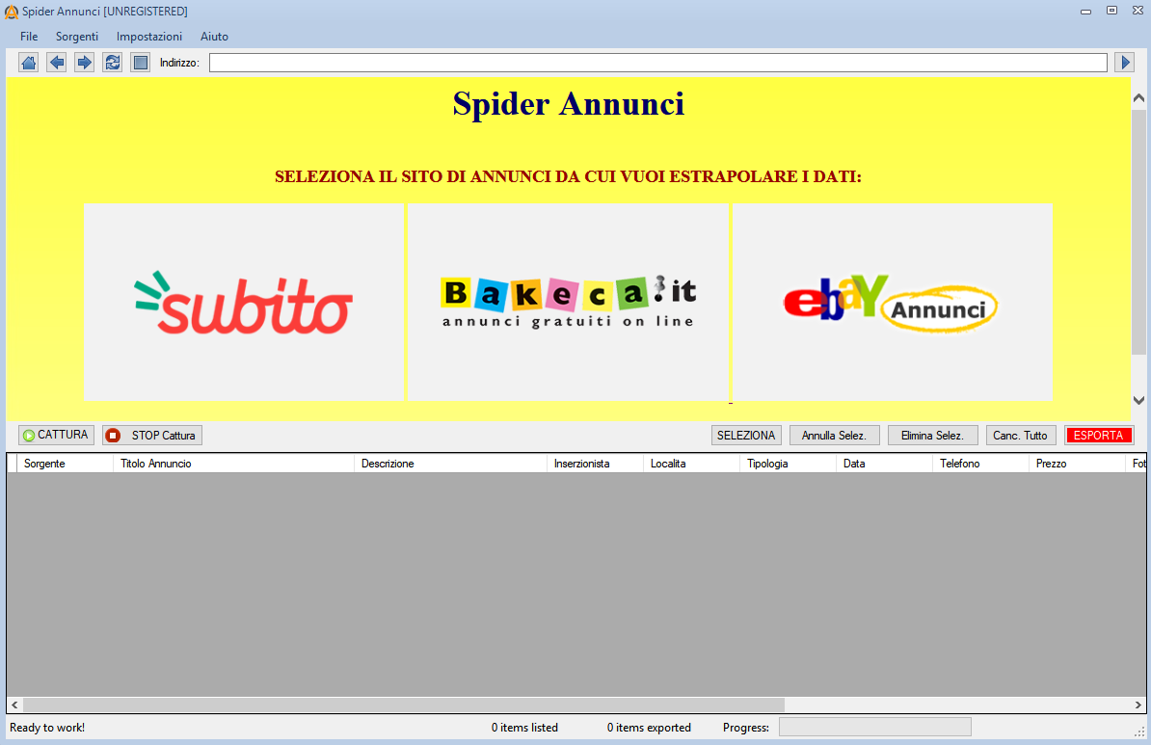
Task: Click the 'Spider Annunci' page heading
Action: tap(569, 103)
